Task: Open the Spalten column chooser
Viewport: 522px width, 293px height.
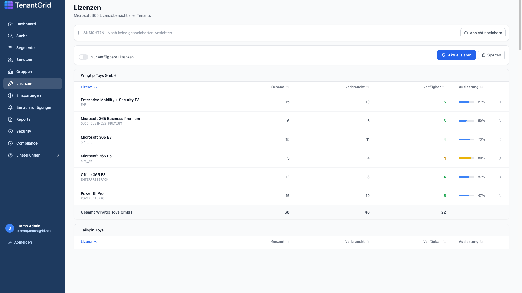Action: [491, 55]
